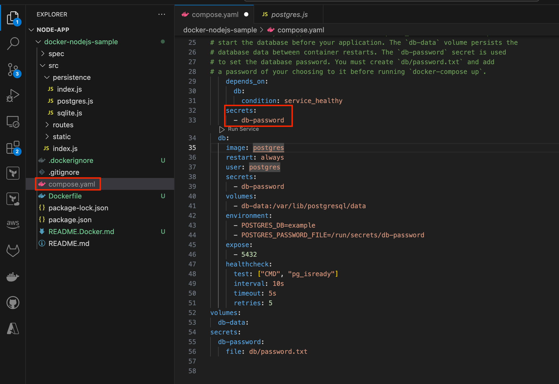The height and width of the screenshot is (384, 559).
Task: Click the healthcheck test command array
Action: pyautogui.click(x=298, y=274)
